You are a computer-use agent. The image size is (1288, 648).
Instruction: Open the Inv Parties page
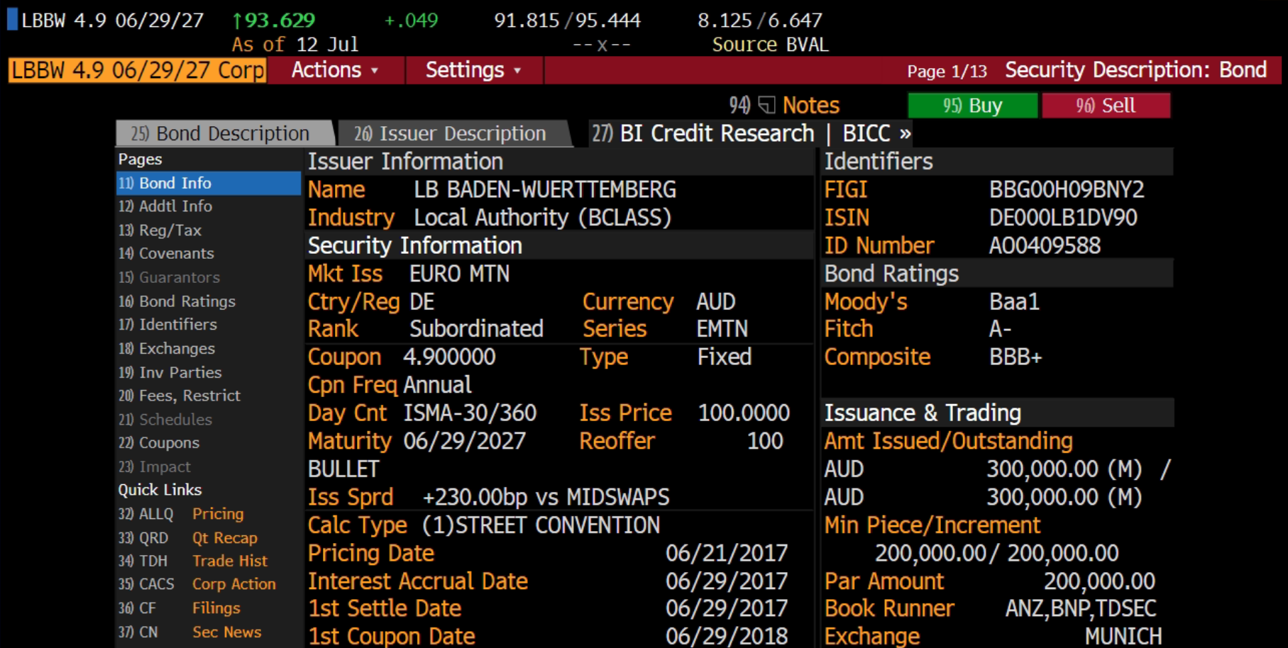[x=209, y=372]
